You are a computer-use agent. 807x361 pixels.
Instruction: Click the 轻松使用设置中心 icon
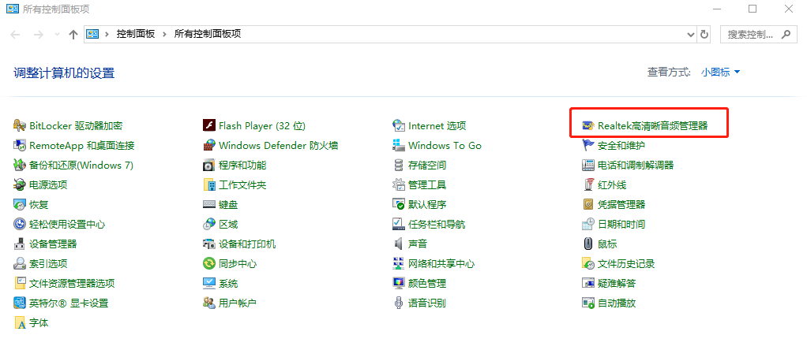click(20, 225)
